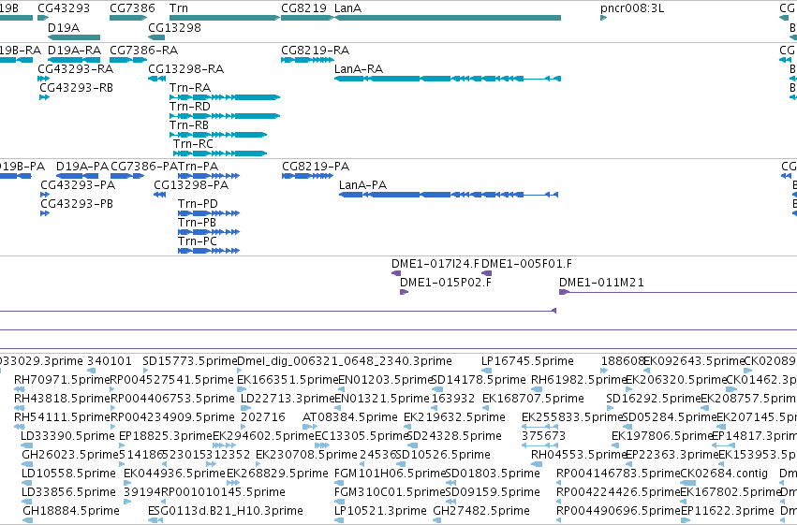The image size is (797, 525).
Task: Click the D19A-RA transcript glyph
Action: tap(73, 60)
